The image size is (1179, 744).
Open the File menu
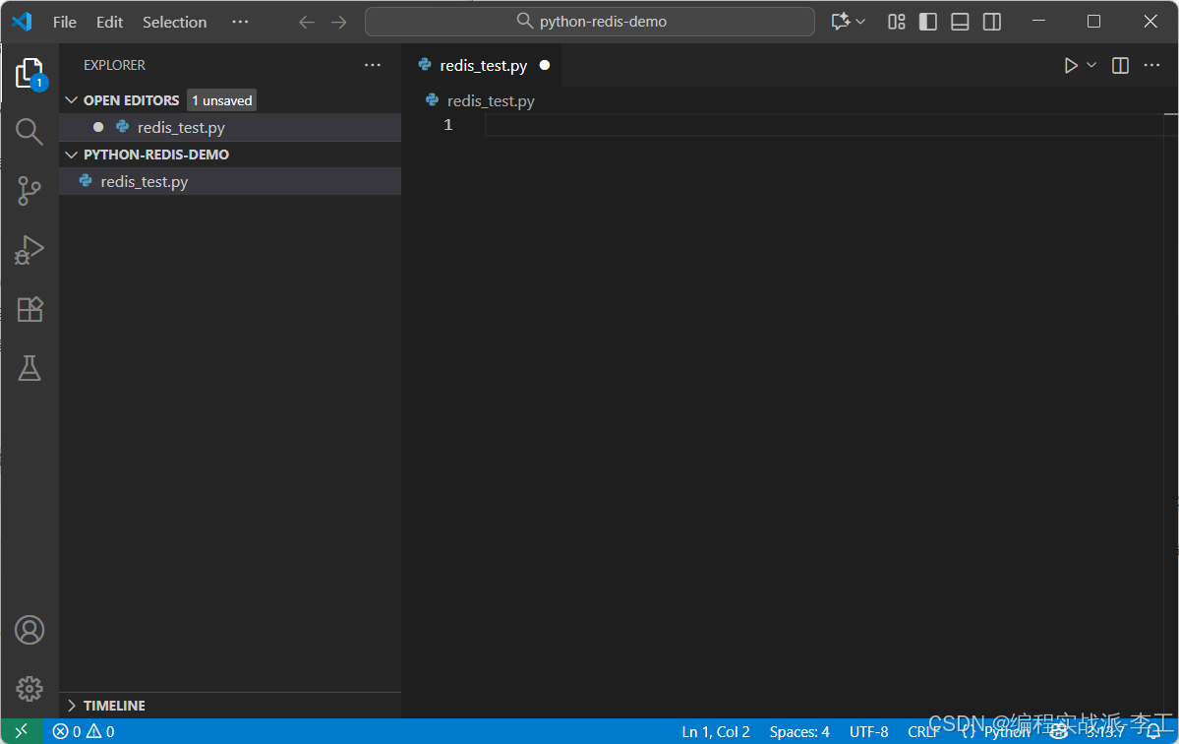(x=65, y=22)
